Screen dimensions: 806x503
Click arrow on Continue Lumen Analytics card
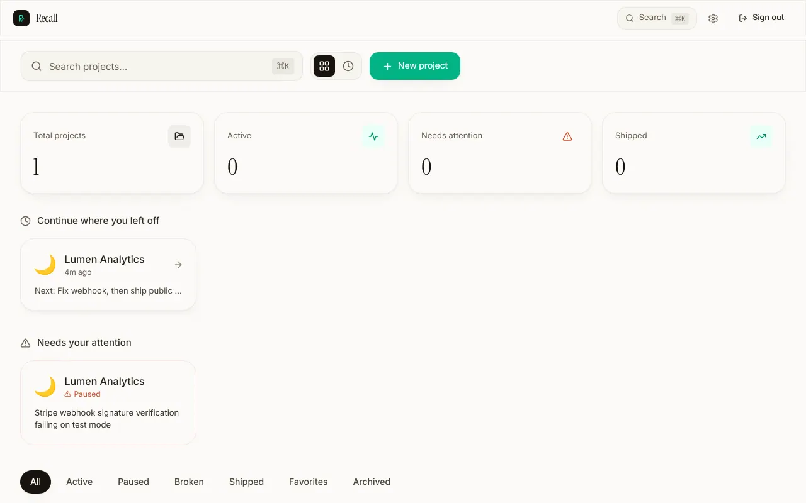click(178, 265)
